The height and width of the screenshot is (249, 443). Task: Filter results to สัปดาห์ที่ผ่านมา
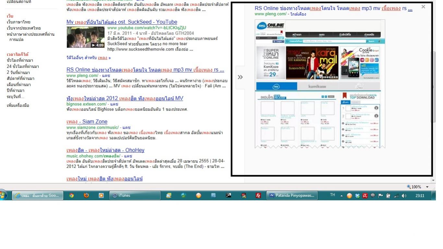[20, 78]
